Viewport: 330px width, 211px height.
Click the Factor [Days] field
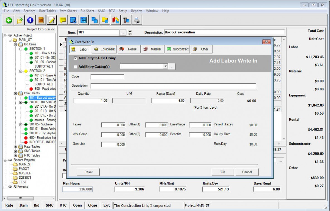coord(168,101)
